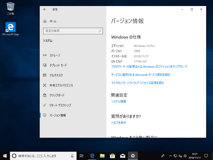Click the taskbar search box
Image resolution: width=213 pixels, height=160 pixels.
pyautogui.click(x=43, y=156)
